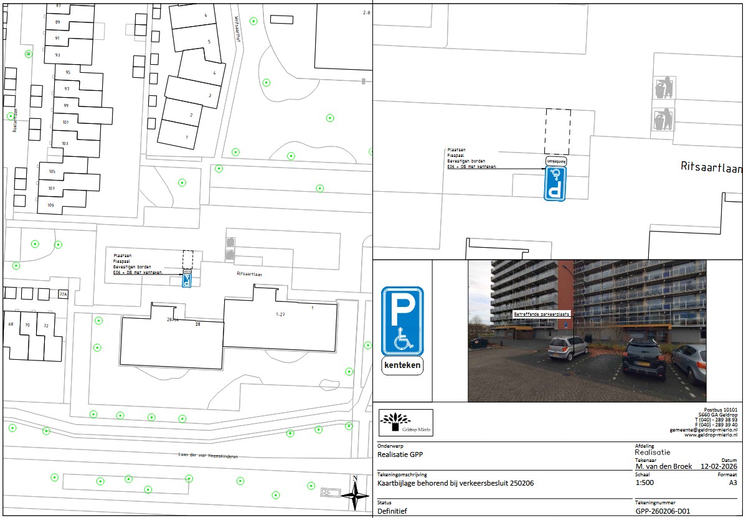Click the small blue parking sign on overview map
The height and width of the screenshot is (518, 746).
click(186, 281)
